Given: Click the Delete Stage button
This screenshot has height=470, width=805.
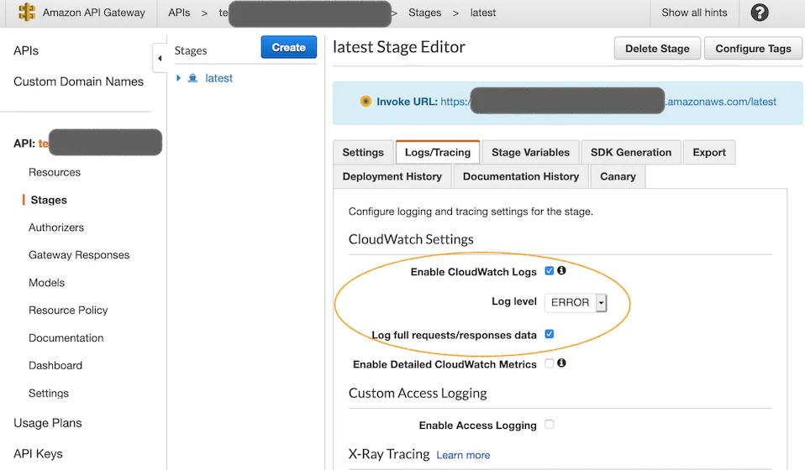Looking at the screenshot, I should pos(657,48).
